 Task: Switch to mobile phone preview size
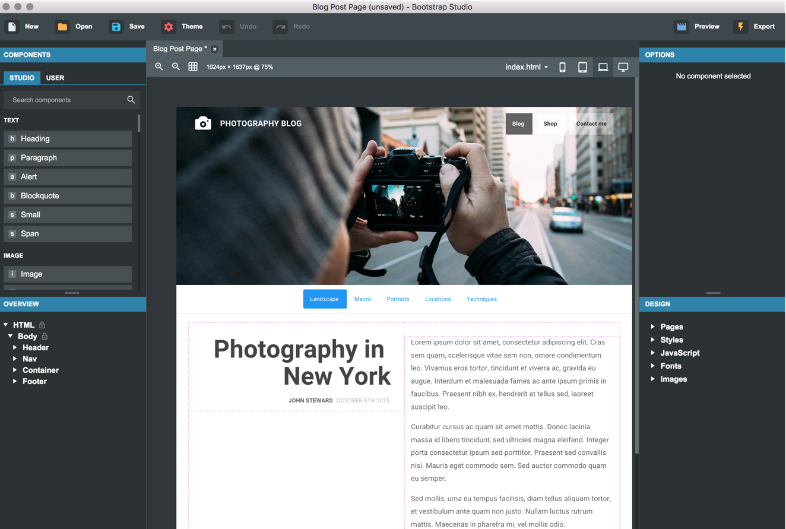pyautogui.click(x=562, y=67)
